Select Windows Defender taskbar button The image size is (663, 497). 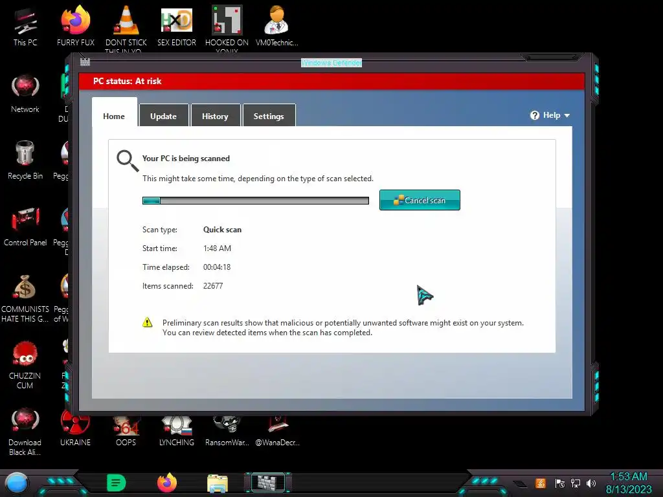pyautogui.click(x=268, y=483)
